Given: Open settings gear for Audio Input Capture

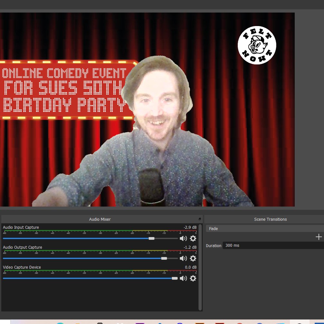Looking at the screenshot, I should click(x=193, y=238).
